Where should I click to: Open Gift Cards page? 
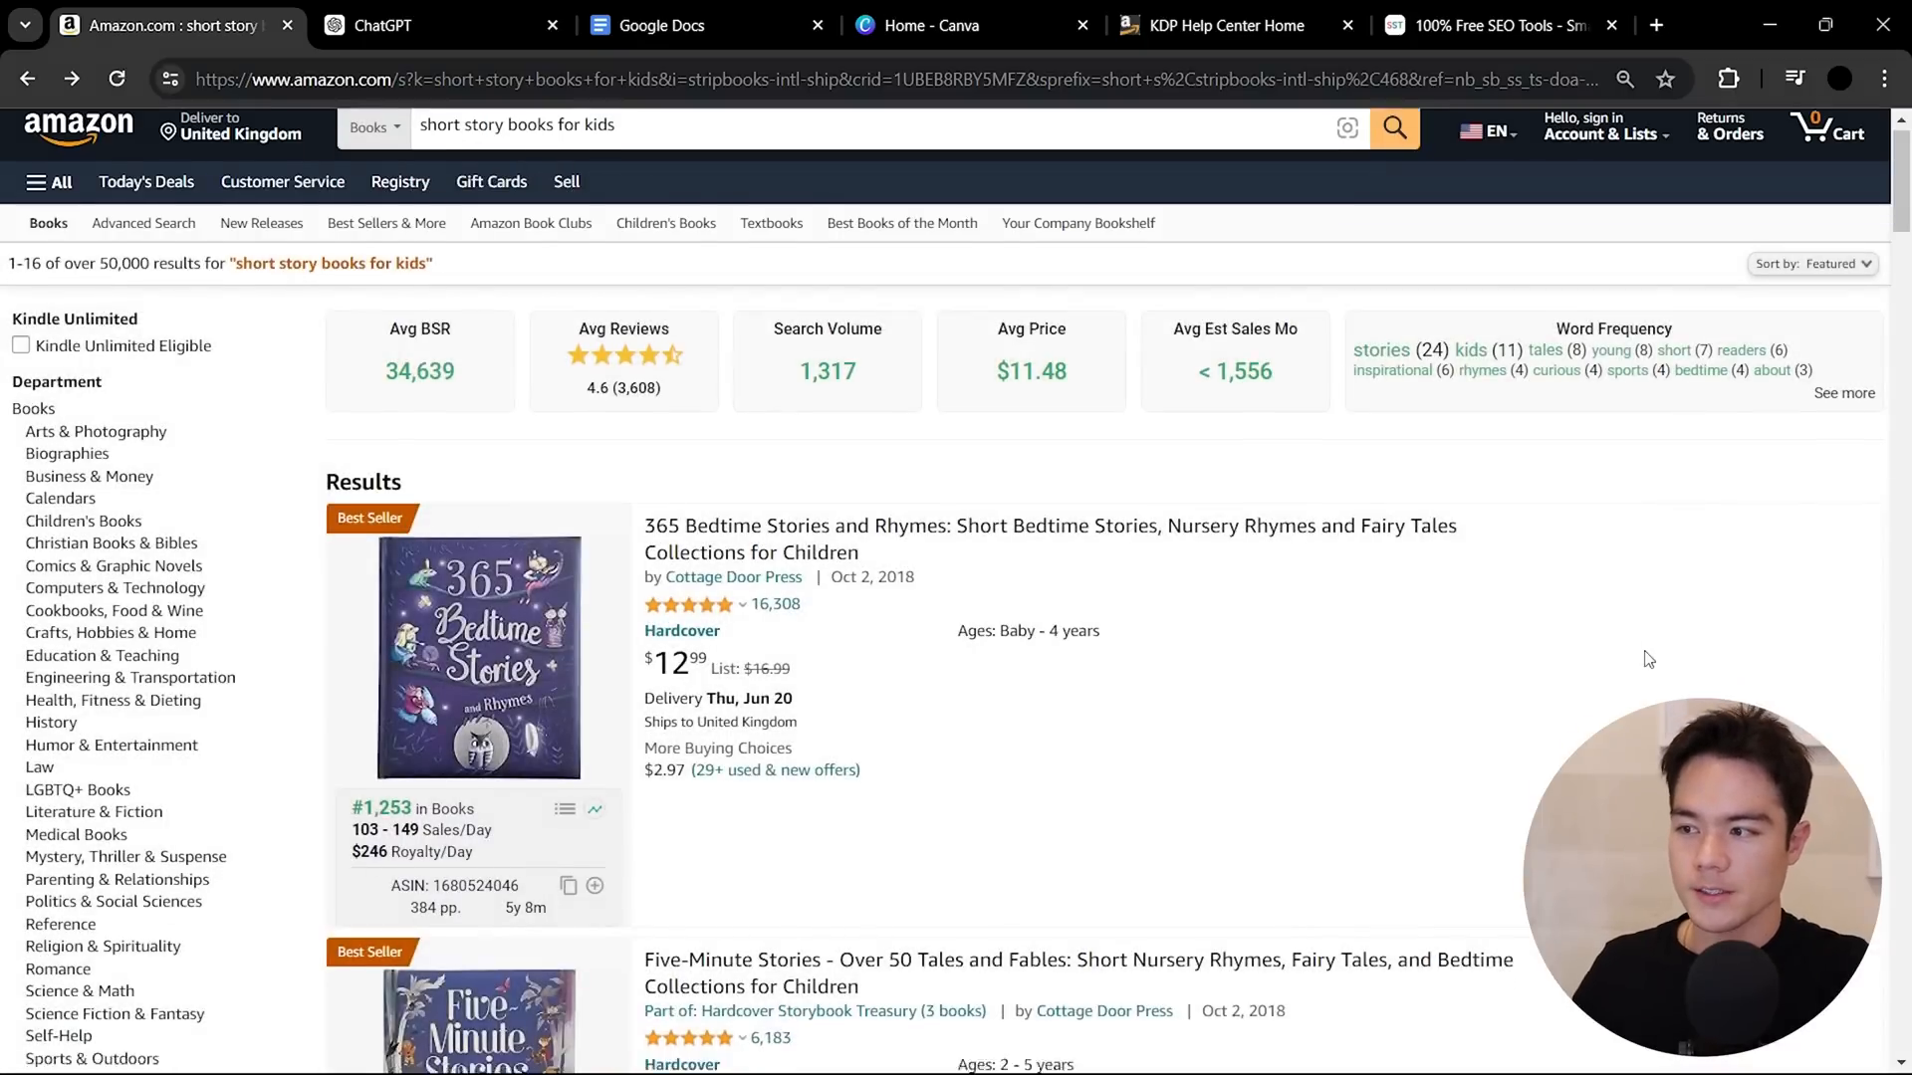pos(491,182)
